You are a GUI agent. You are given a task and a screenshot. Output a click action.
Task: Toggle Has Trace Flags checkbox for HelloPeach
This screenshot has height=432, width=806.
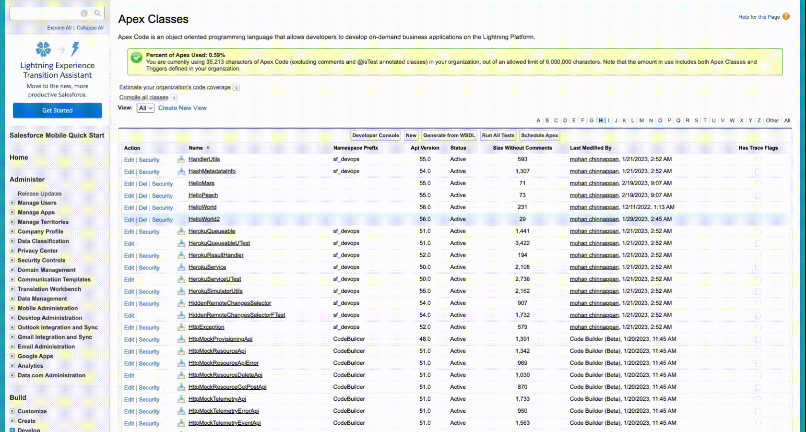758,195
